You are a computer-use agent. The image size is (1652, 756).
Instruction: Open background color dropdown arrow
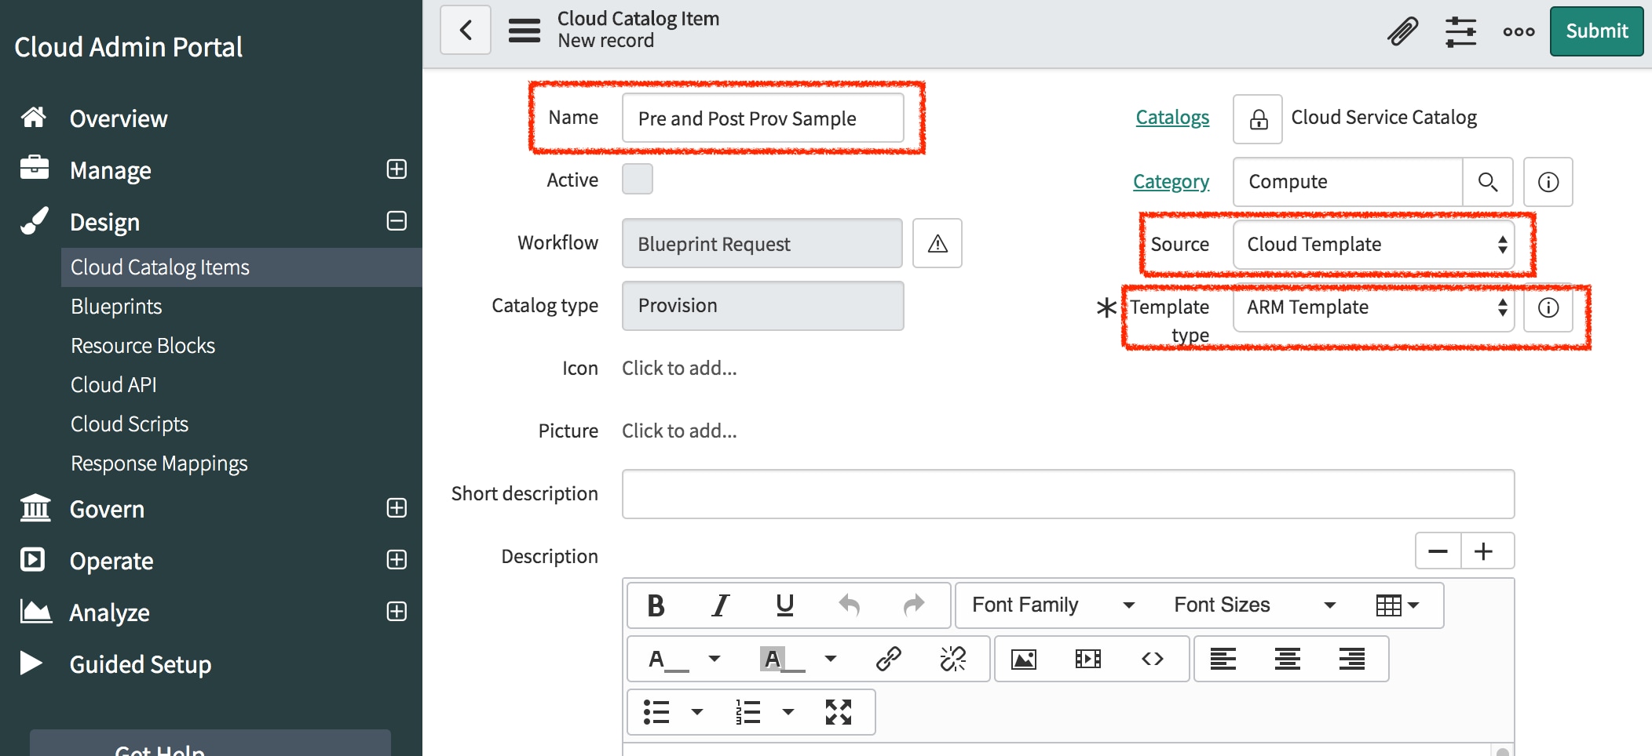tap(830, 660)
